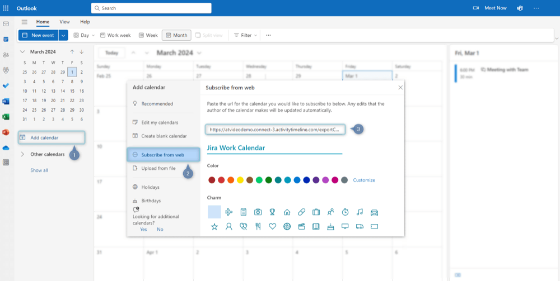Choose the camera charm
This screenshot has width=560, height=281.
click(x=258, y=212)
